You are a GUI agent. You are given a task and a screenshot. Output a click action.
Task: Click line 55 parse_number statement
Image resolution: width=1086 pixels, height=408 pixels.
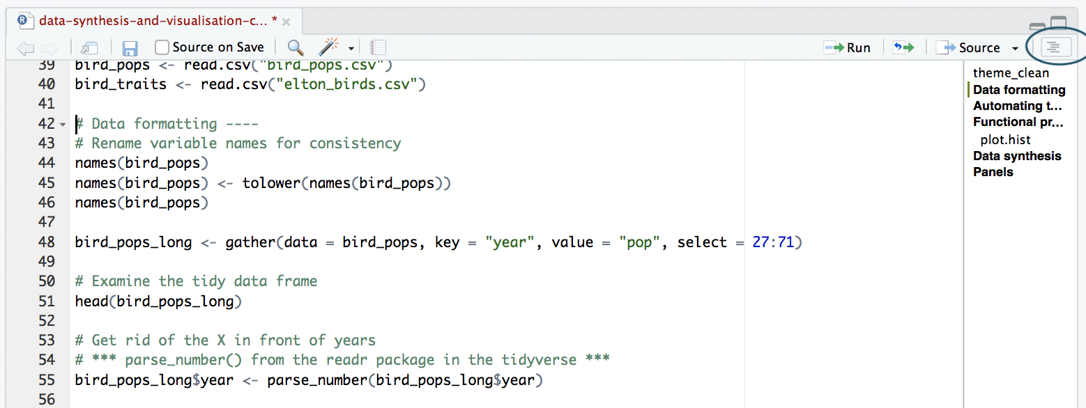tap(309, 380)
